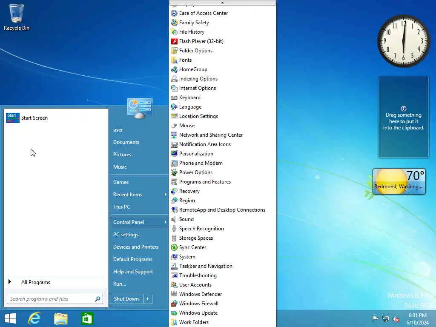Open the Programs and Features icon
Screen dimensions: 436x327
pyautogui.click(x=174, y=182)
